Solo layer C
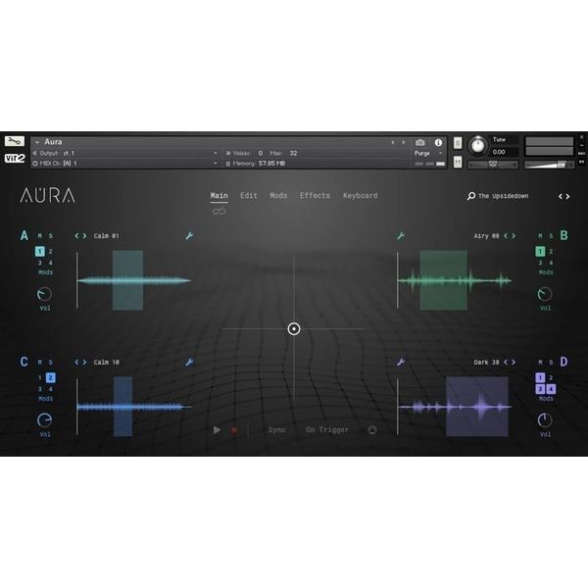Image resolution: width=588 pixels, height=588 pixels. point(51,363)
